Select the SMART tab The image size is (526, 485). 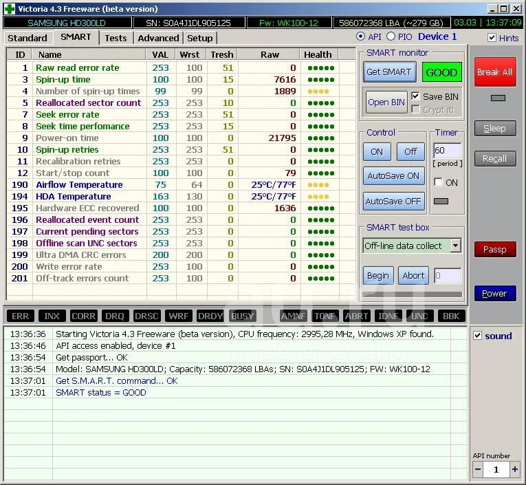pyautogui.click(x=76, y=37)
